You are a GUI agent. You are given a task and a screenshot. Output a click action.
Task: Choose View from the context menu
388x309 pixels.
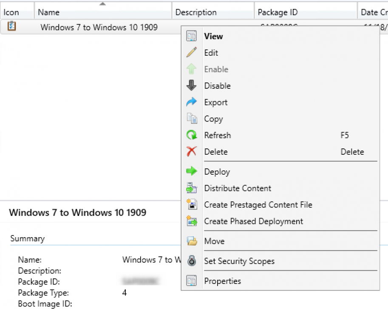pos(215,37)
